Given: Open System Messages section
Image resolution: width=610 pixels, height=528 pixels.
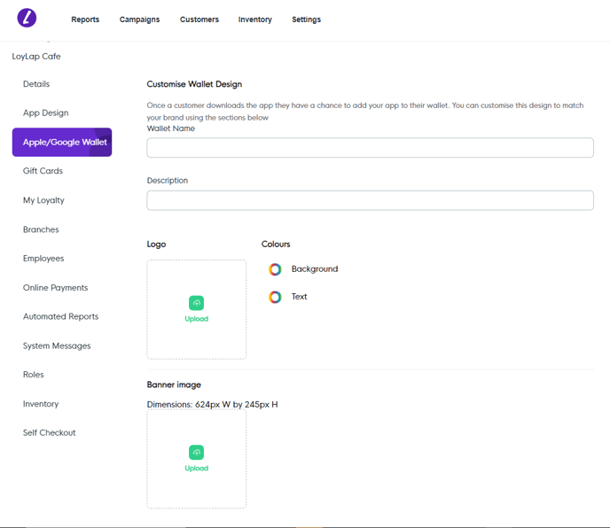Looking at the screenshot, I should point(57,346).
